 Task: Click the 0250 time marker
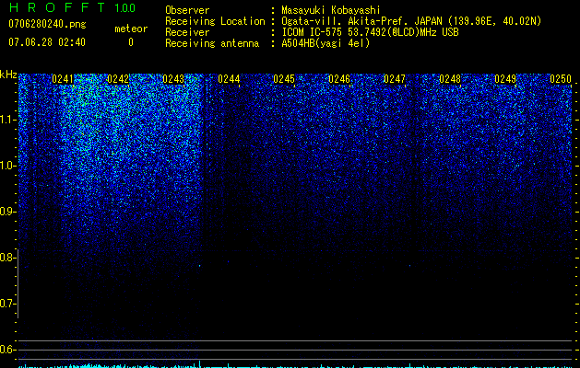point(561,79)
